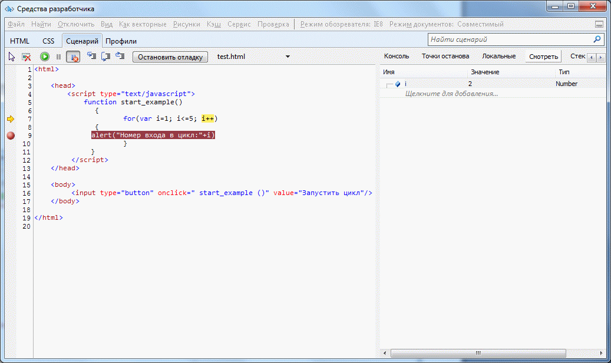Open the Как векторные menu
611x363 pixels.
(x=143, y=24)
